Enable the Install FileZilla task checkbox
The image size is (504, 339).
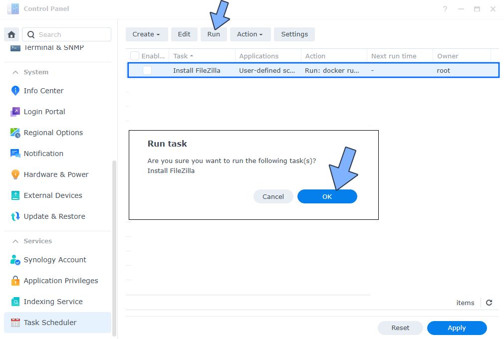[x=147, y=70]
